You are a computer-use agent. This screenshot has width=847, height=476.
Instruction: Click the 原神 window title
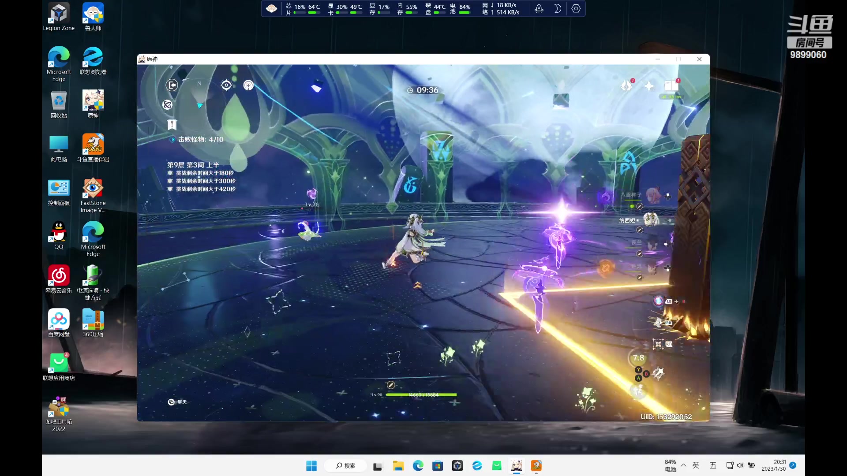[x=152, y=59]
